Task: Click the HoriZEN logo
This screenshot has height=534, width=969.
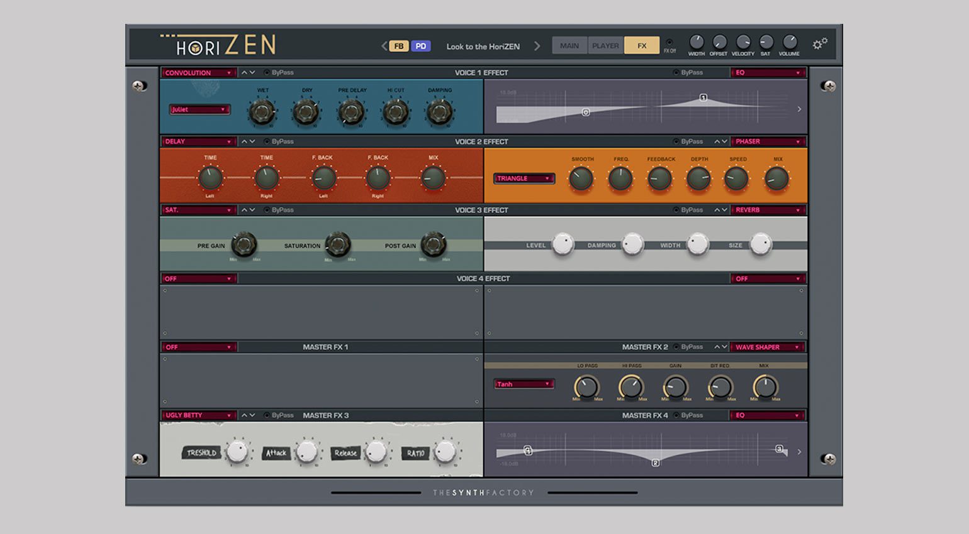Action: pyautogui.click(x=218, y=45)
